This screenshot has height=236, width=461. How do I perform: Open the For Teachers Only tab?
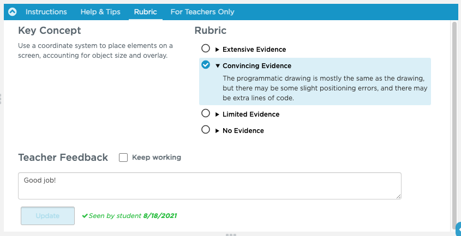pyautogui.click(x=202, y=11)
